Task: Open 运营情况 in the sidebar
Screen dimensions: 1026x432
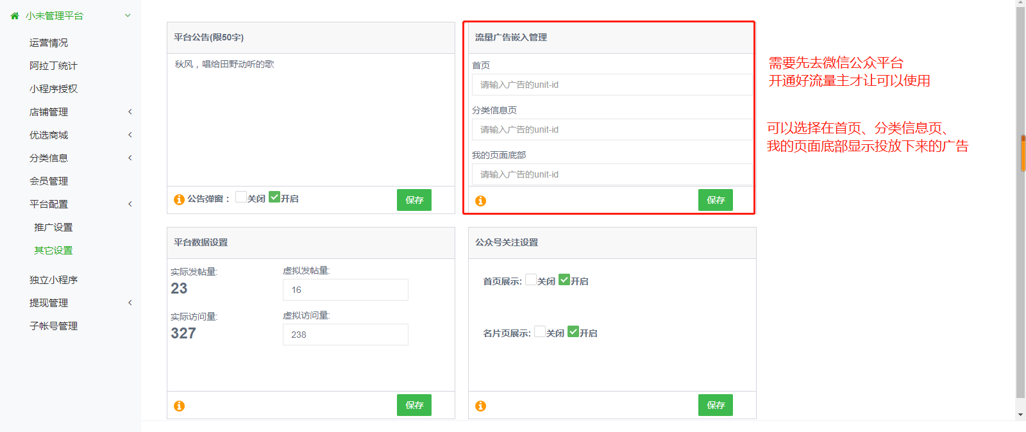Action: tap(49, 43)
